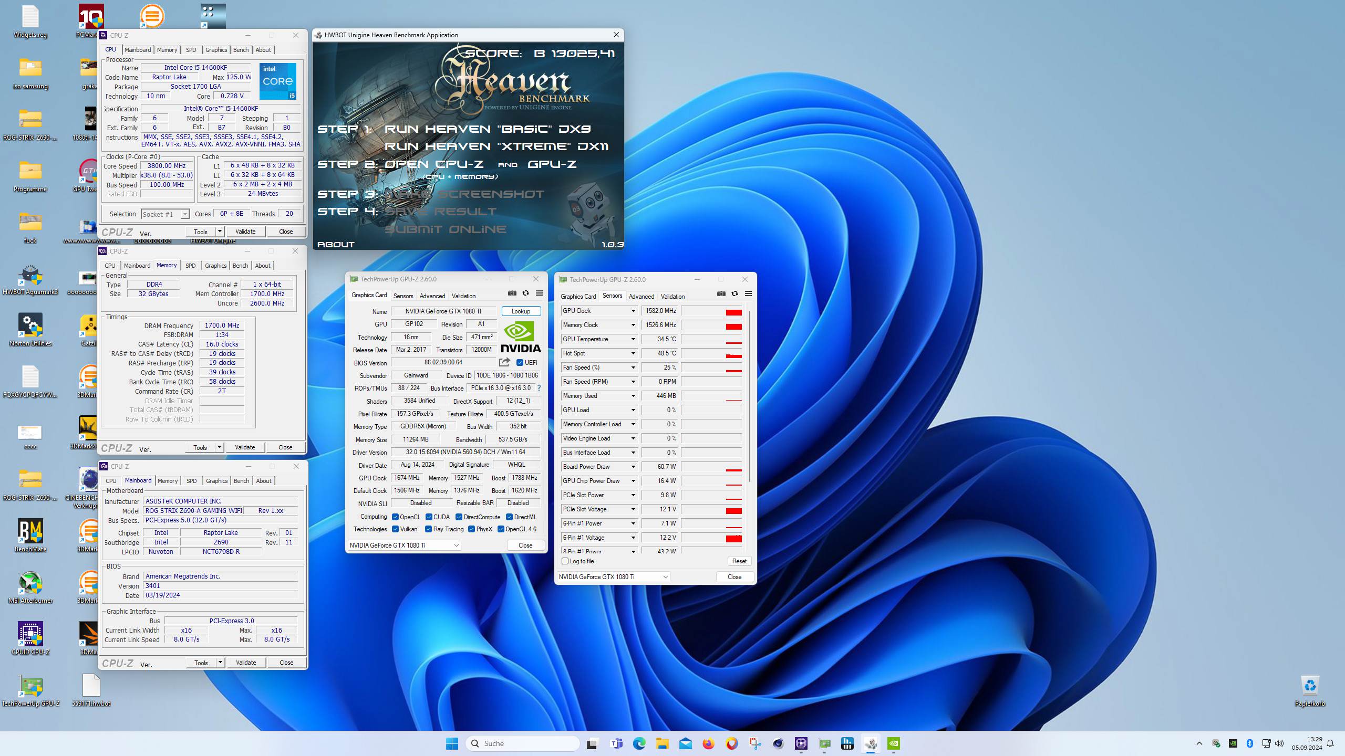The image size is (1345, 756).
Task: Open GPU Clock sensor dropdown arrow
Action: (633, 311)
